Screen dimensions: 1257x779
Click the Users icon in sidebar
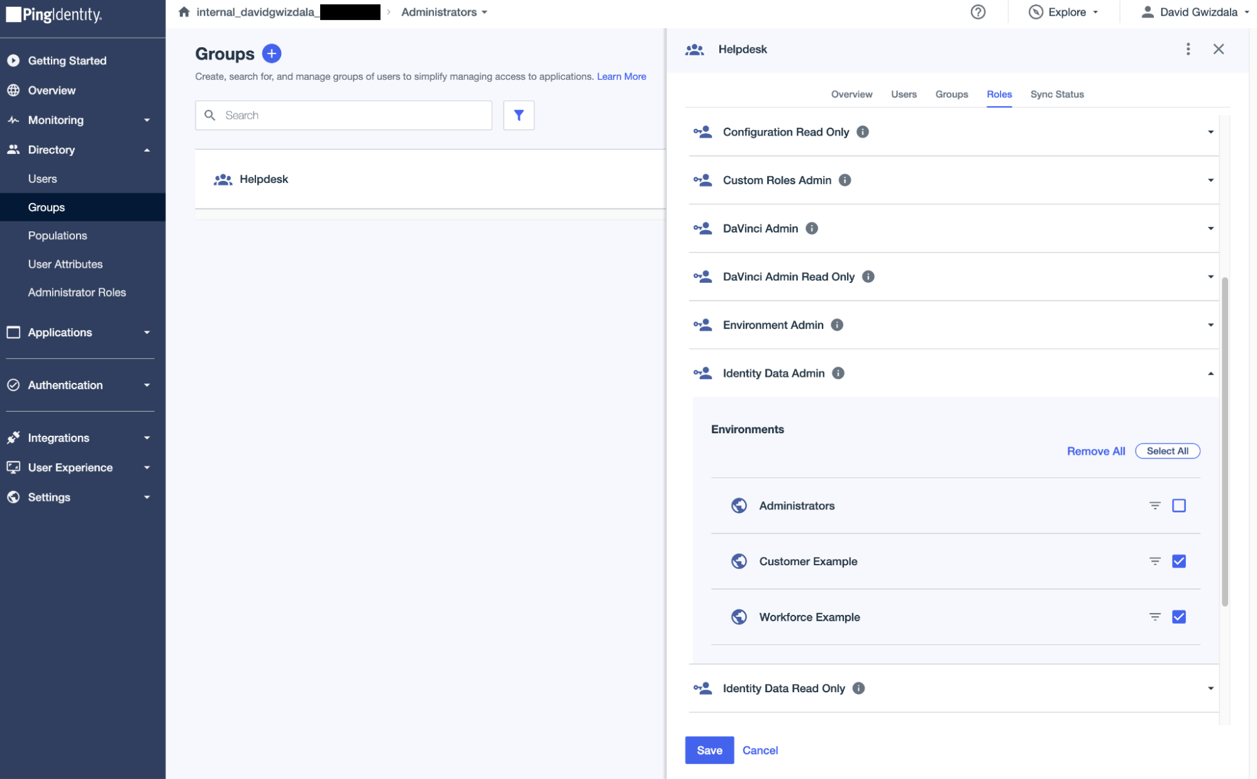43,178
